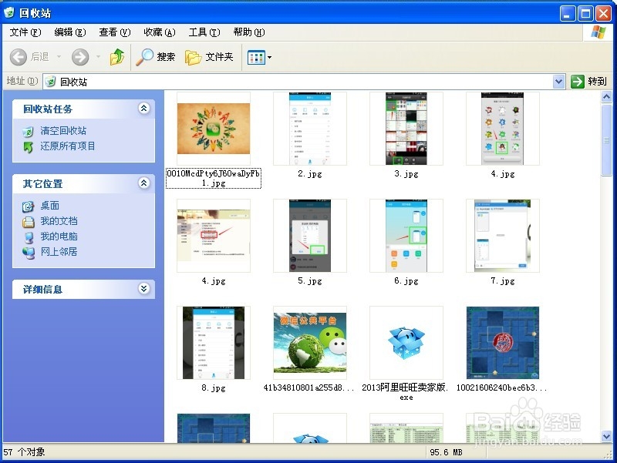
Task: Open 我的电脑 location link
Action: 59,237
